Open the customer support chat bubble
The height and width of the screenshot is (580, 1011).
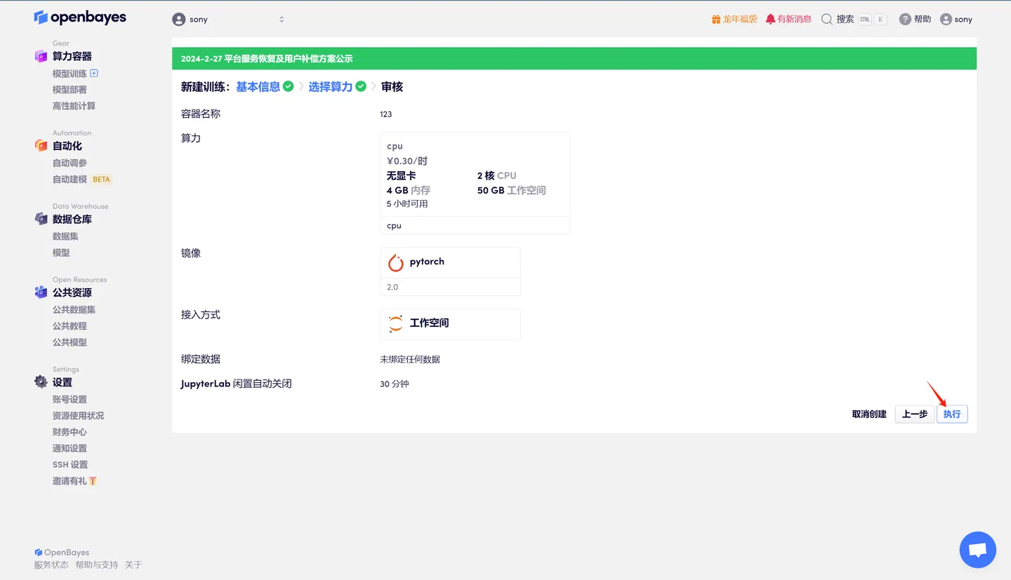pos(977,549)
